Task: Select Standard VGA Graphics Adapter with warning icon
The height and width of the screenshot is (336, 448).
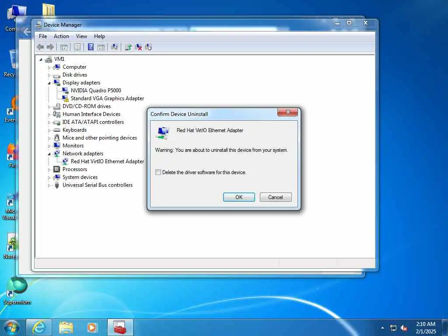Action: tap(107, 98)
